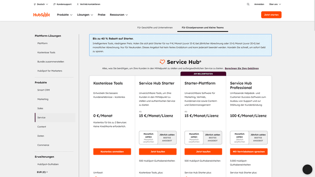Expand the Ressourcen navigation menu

click(x=119, y=15)
